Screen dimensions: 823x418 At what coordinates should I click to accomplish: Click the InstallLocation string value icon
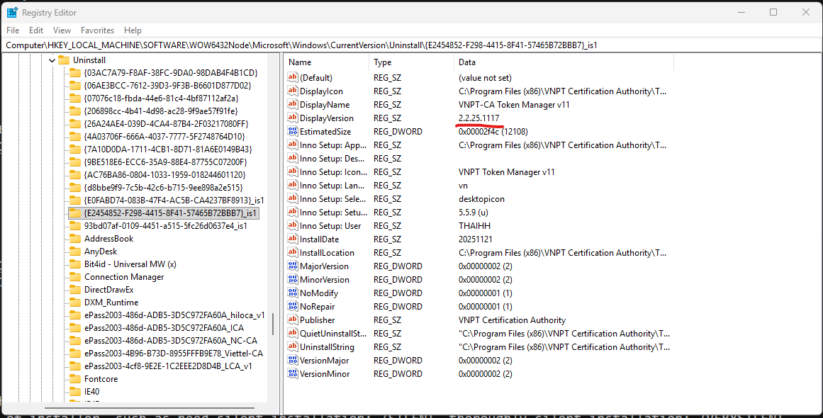[x=292, y=253]
